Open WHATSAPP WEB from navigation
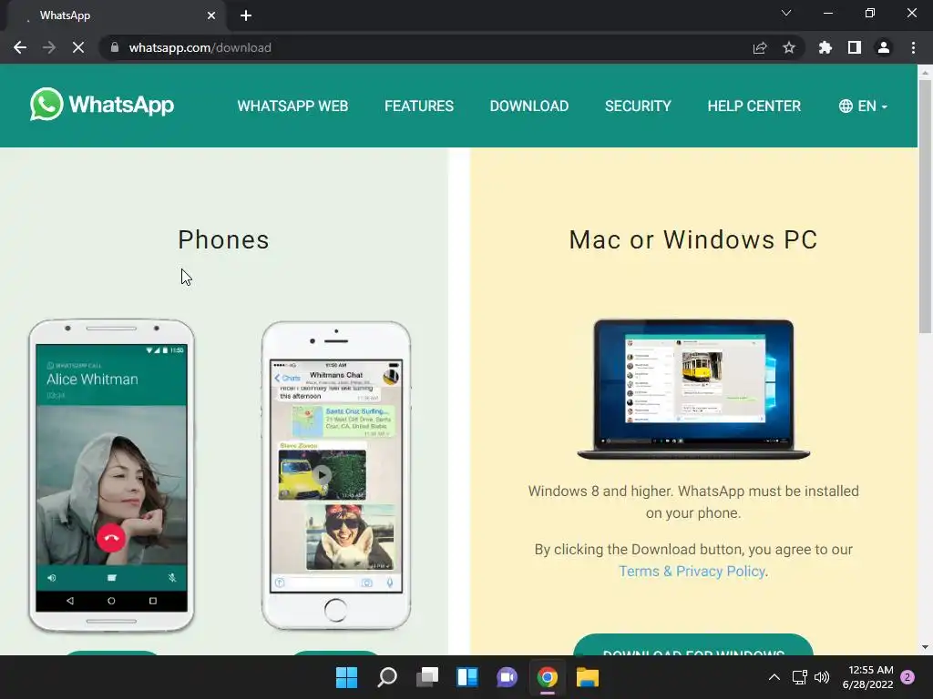Image resolution: width=933 pixels, height=699 pixels. point(292,106)
